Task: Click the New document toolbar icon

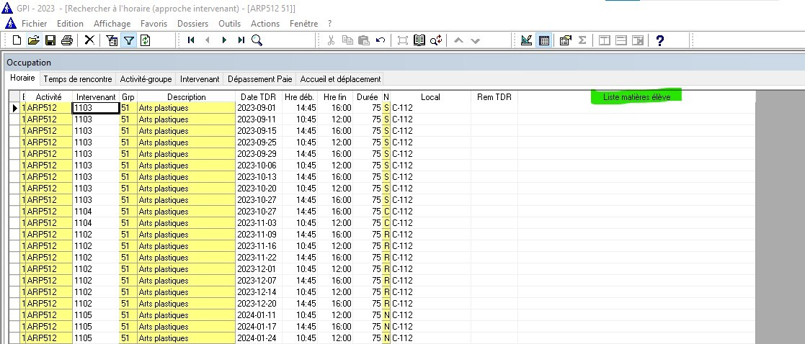Action: click(17, 40)
